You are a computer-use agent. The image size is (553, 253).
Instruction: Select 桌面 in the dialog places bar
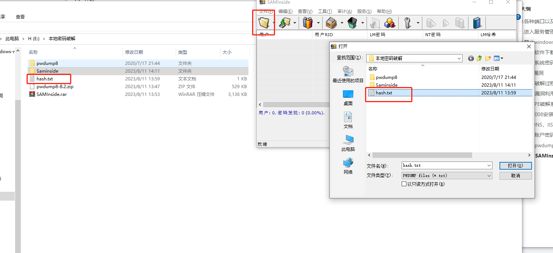348,98
